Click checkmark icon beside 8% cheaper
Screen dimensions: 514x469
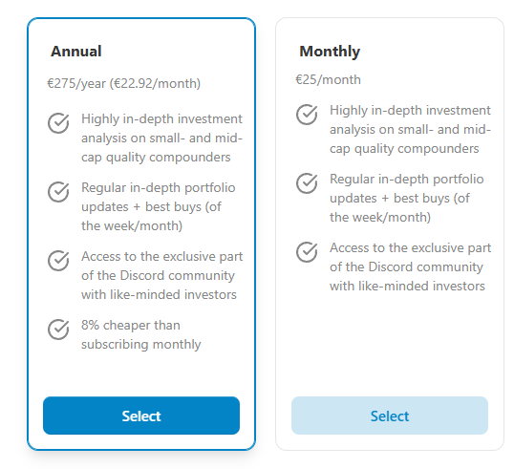(x=58, y=330)
